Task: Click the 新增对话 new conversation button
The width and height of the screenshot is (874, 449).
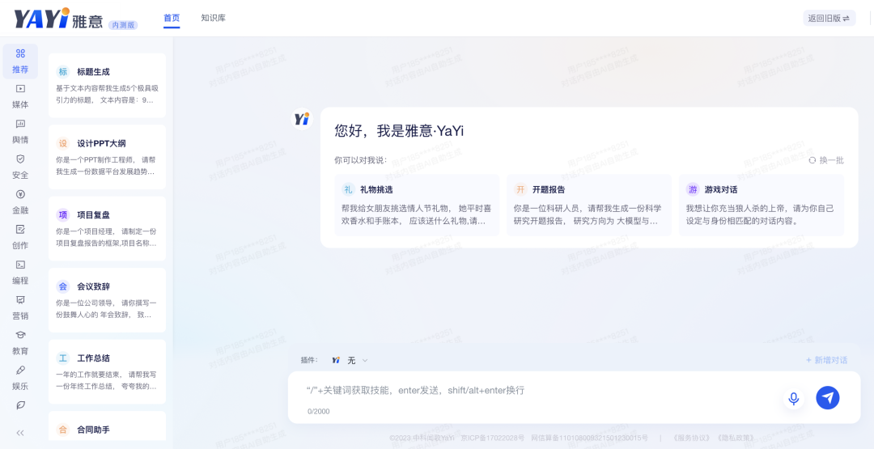Action: [x=826, y=361]
